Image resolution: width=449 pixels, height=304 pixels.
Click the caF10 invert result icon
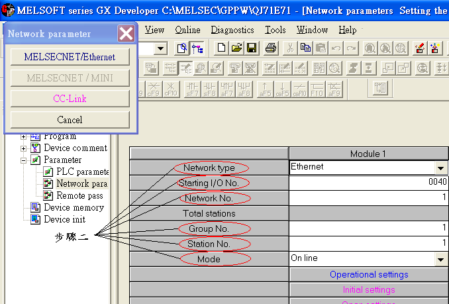coord(299,89)
